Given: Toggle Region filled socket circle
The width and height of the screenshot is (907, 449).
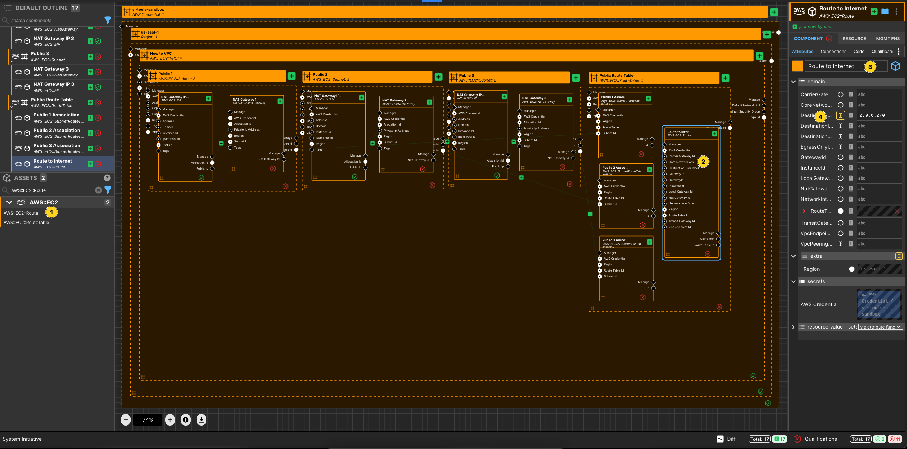Looking at the screenshot, I should 852,269.
